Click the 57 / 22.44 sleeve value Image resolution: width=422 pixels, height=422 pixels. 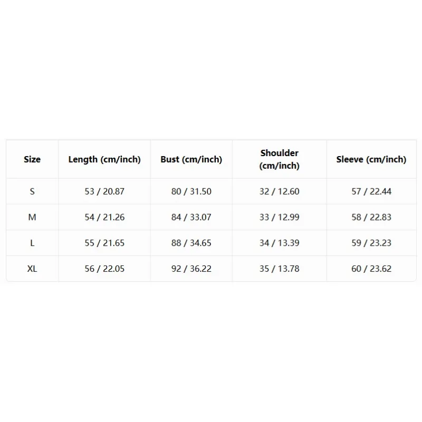point(371,191)
